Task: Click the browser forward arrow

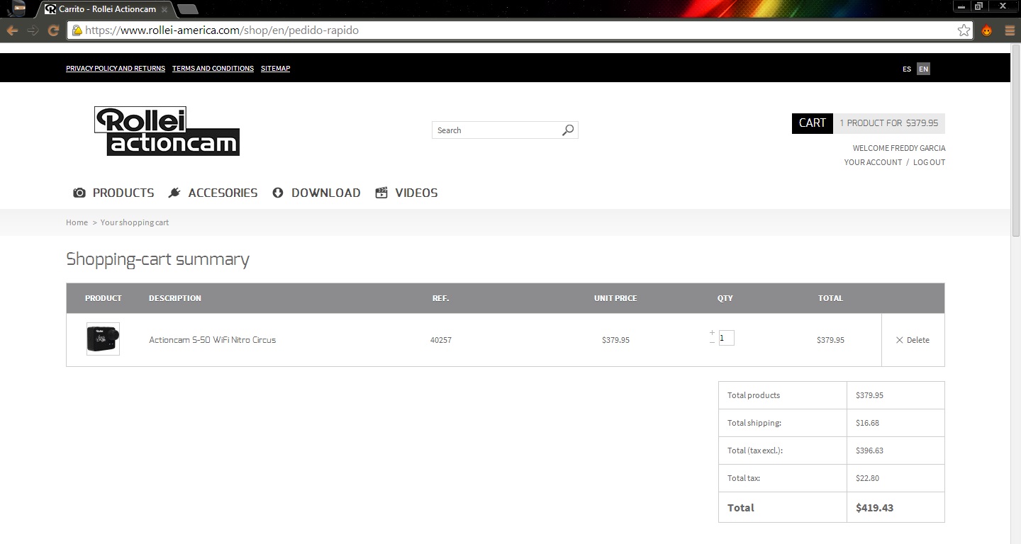Action: pyautogui.click(x=33, y=30)
